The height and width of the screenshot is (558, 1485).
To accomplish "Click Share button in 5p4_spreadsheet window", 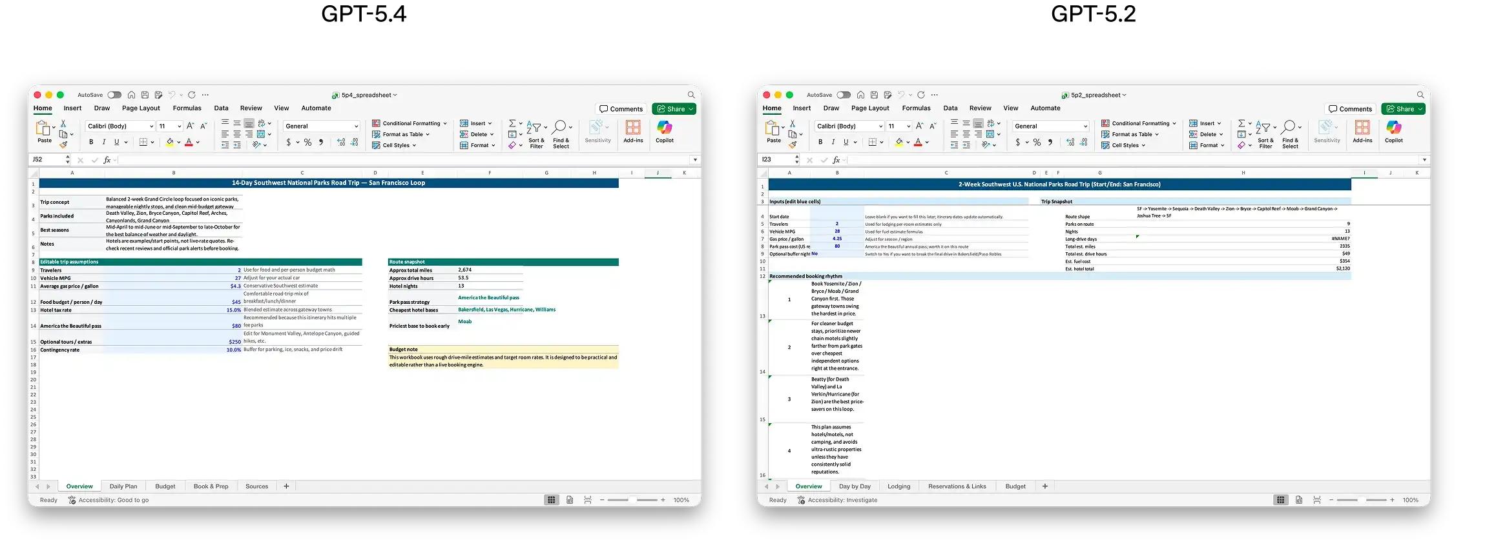I will pos(673,109).
